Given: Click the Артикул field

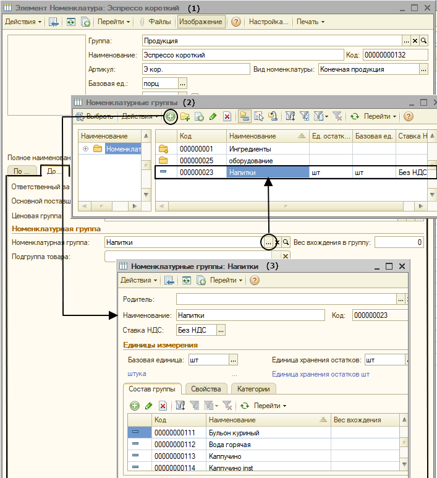Looking at the screenshot, I should 196,69.
